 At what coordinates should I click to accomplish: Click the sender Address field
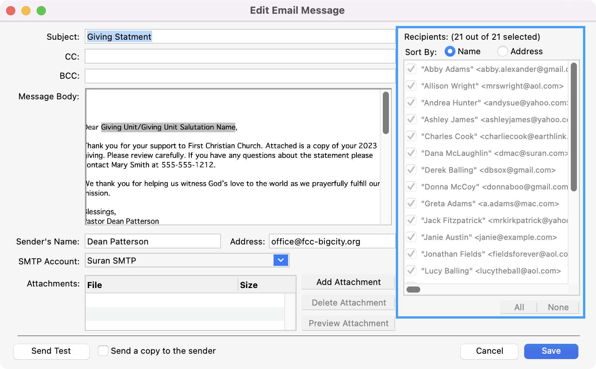pyautogui.click(x=332, y=241)
